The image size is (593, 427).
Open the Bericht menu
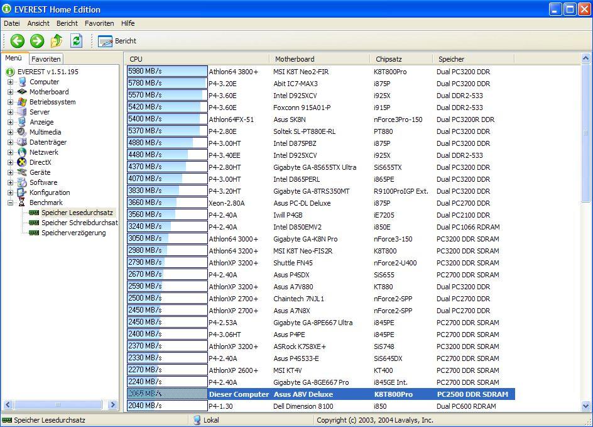coord(67,23)
